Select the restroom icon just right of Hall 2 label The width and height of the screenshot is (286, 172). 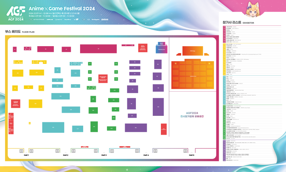(73, 151)
